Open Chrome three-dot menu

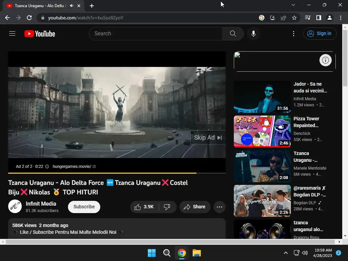click(341, 18)
